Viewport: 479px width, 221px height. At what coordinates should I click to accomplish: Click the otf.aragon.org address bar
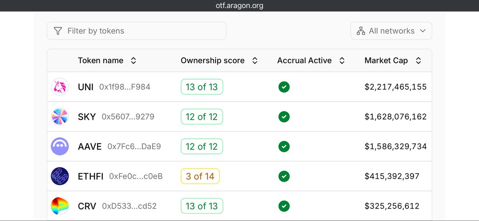tap(239, 6)
